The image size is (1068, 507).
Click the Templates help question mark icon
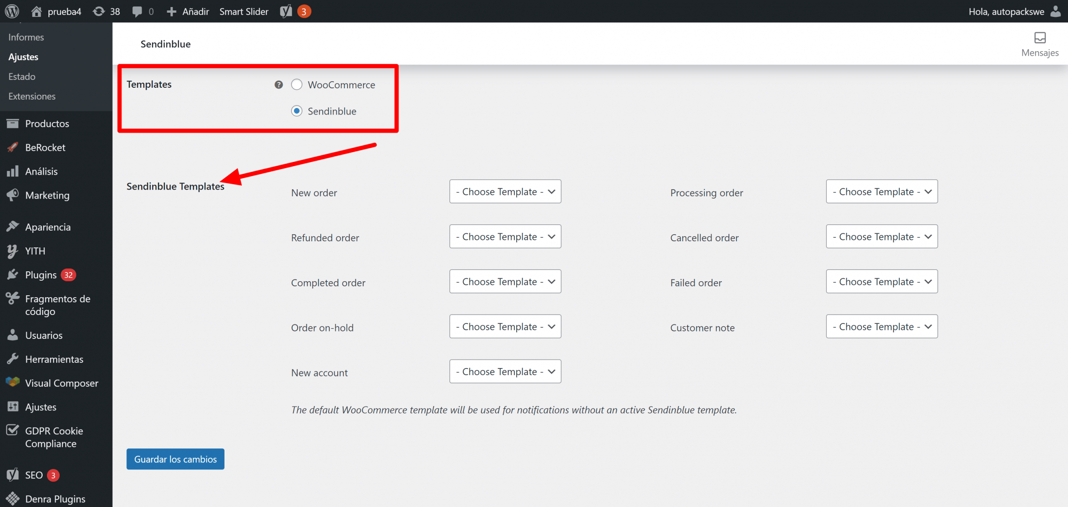click(279, 84)
